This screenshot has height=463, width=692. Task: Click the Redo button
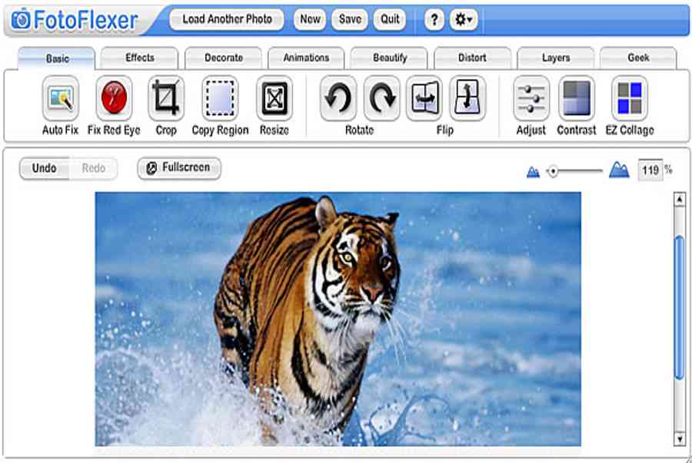(x=94, y=168)
